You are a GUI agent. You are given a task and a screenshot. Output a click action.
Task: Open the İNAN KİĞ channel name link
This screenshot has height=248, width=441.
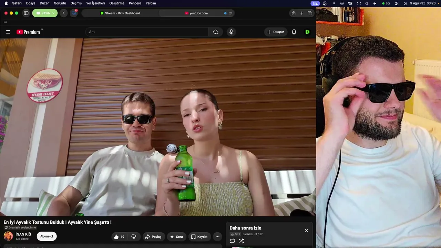(x=23, y=234)
